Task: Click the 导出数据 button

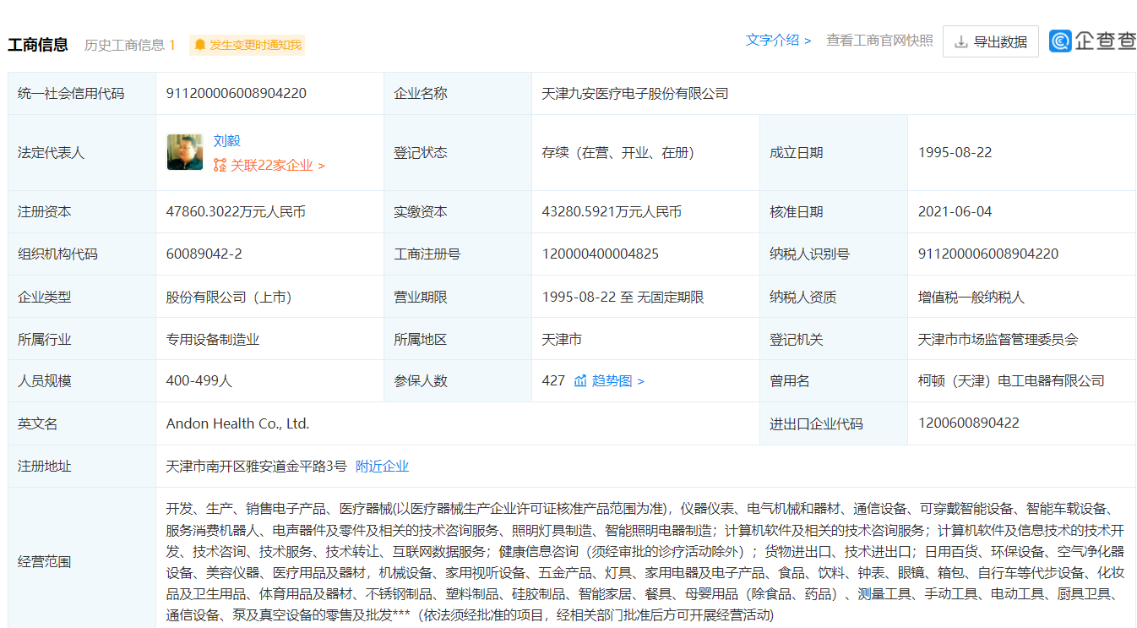Action: point(991,41)
